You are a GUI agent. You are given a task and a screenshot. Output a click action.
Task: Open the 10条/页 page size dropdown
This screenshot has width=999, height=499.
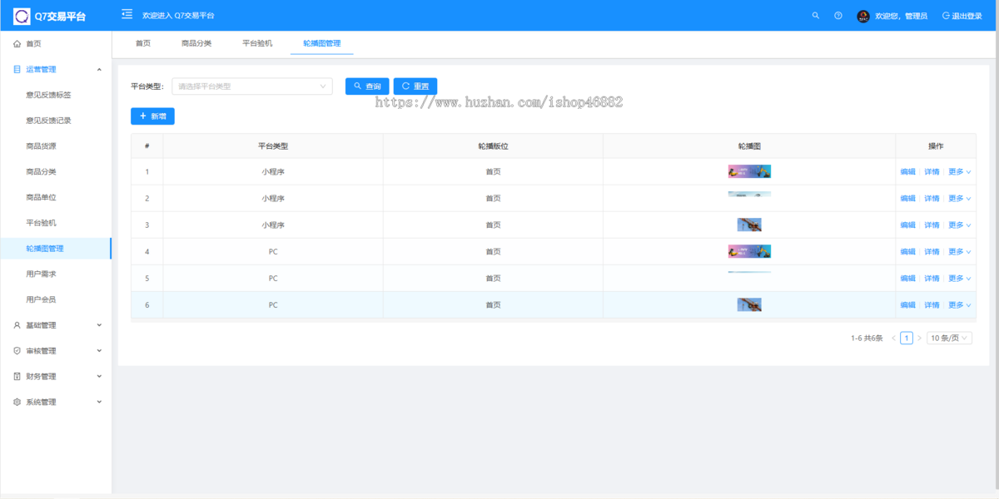(950, 338)
